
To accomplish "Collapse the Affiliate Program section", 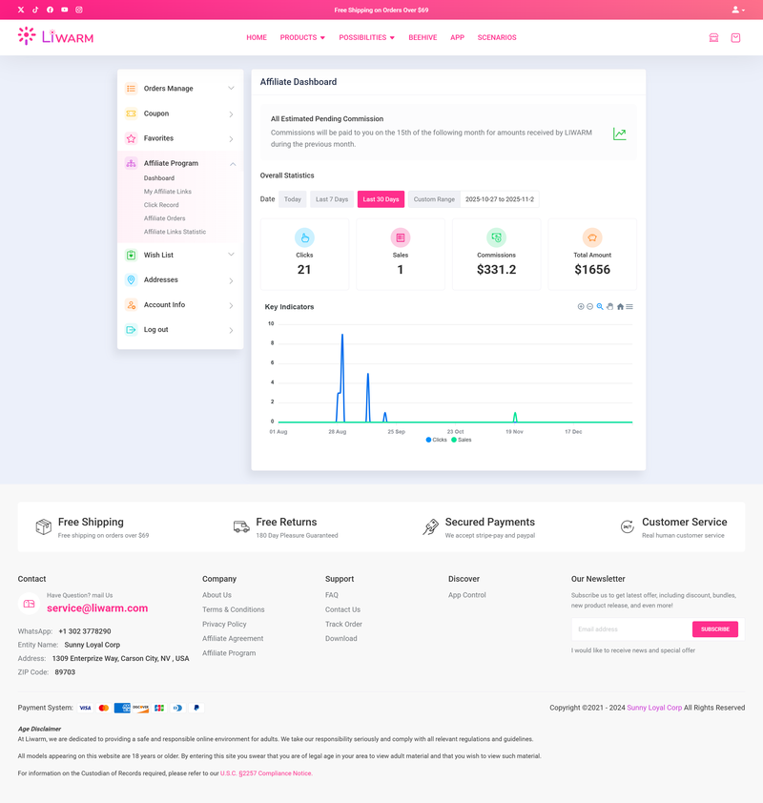I will pyautogui.click(x=233, y=164).
